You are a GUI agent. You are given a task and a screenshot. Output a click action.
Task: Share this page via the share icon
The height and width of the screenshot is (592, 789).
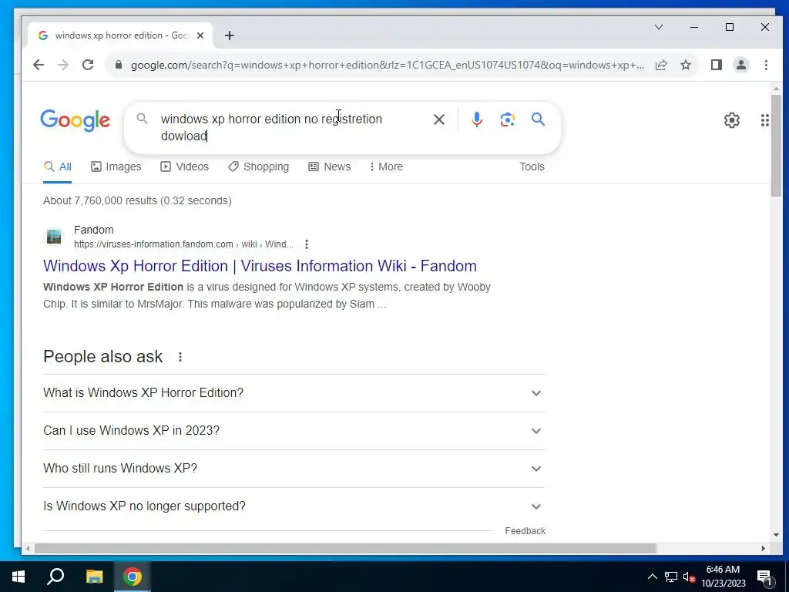[x=661, y=65]
